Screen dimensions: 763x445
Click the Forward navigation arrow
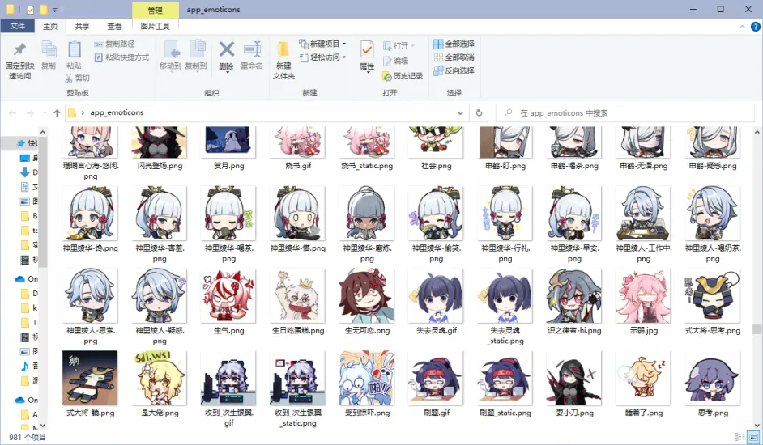coord(30,112)
